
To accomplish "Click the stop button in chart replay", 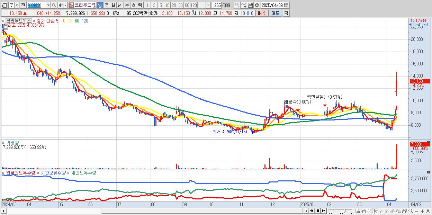I will pyautogui.click(x=317, y=211).
